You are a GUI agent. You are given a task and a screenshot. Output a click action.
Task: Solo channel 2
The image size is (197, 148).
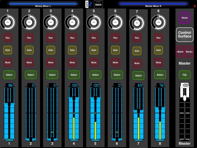tap(29, 50)
